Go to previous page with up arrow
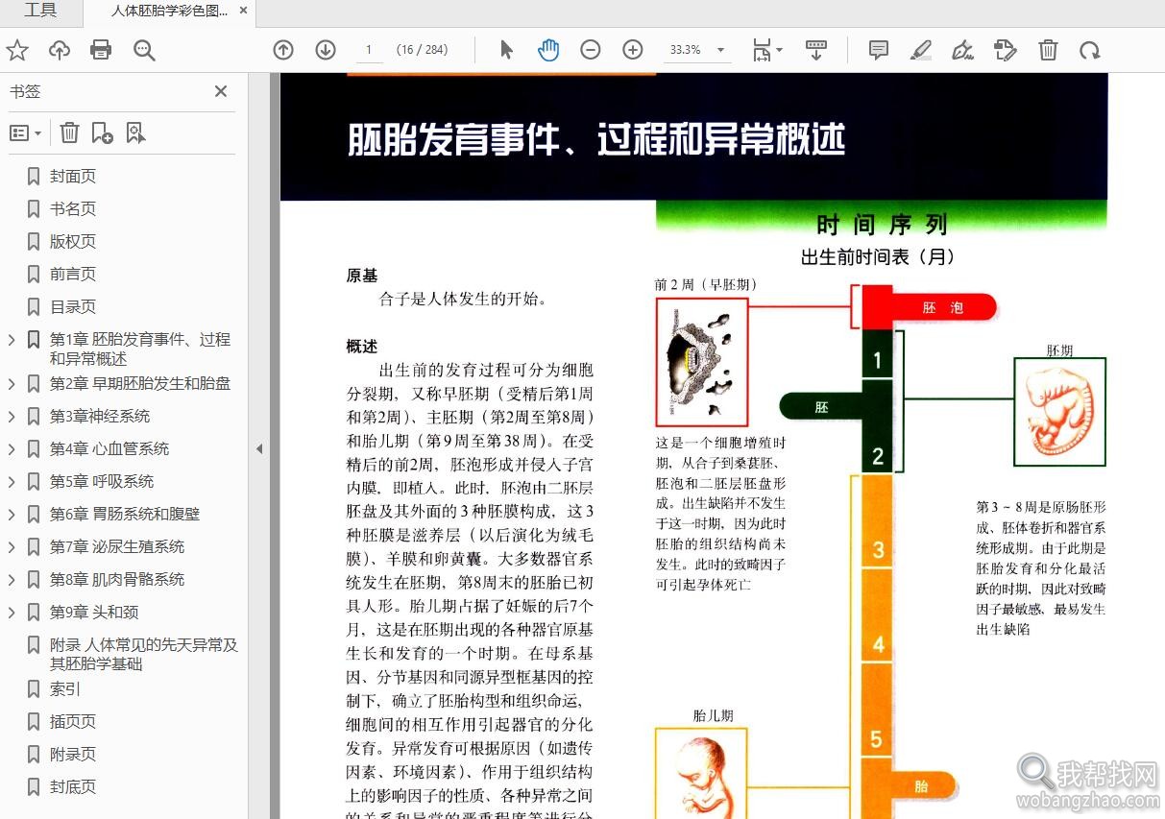Viewport: 1165px width, 819px height. pyautogui.click(x=283, y=50)
